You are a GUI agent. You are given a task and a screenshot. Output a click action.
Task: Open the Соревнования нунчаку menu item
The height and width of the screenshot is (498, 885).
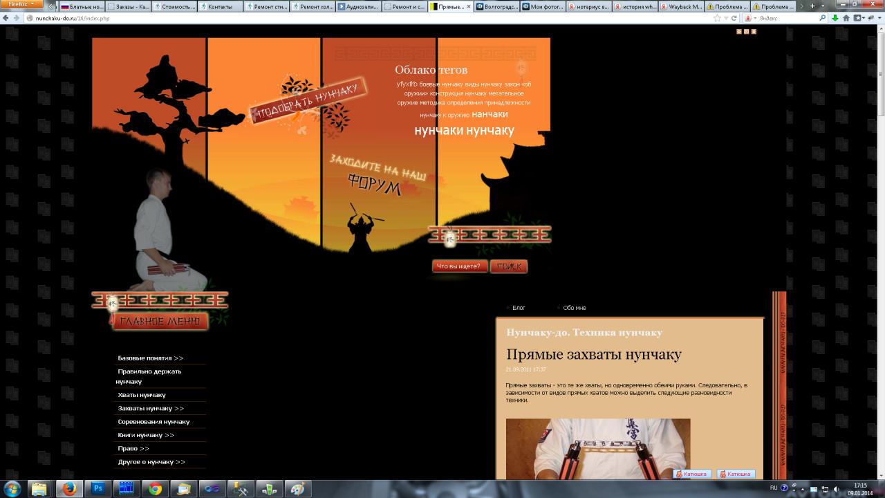pos(153,421)
